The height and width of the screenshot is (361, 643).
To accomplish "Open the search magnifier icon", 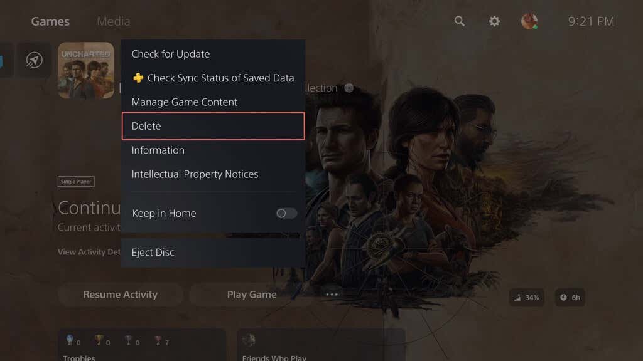I will coord(459,21).
